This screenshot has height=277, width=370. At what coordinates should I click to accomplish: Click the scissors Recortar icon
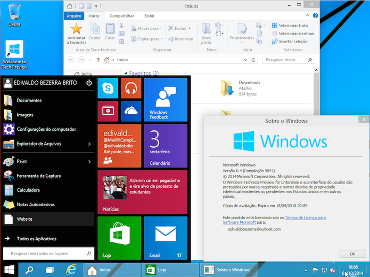coord(121,26)
